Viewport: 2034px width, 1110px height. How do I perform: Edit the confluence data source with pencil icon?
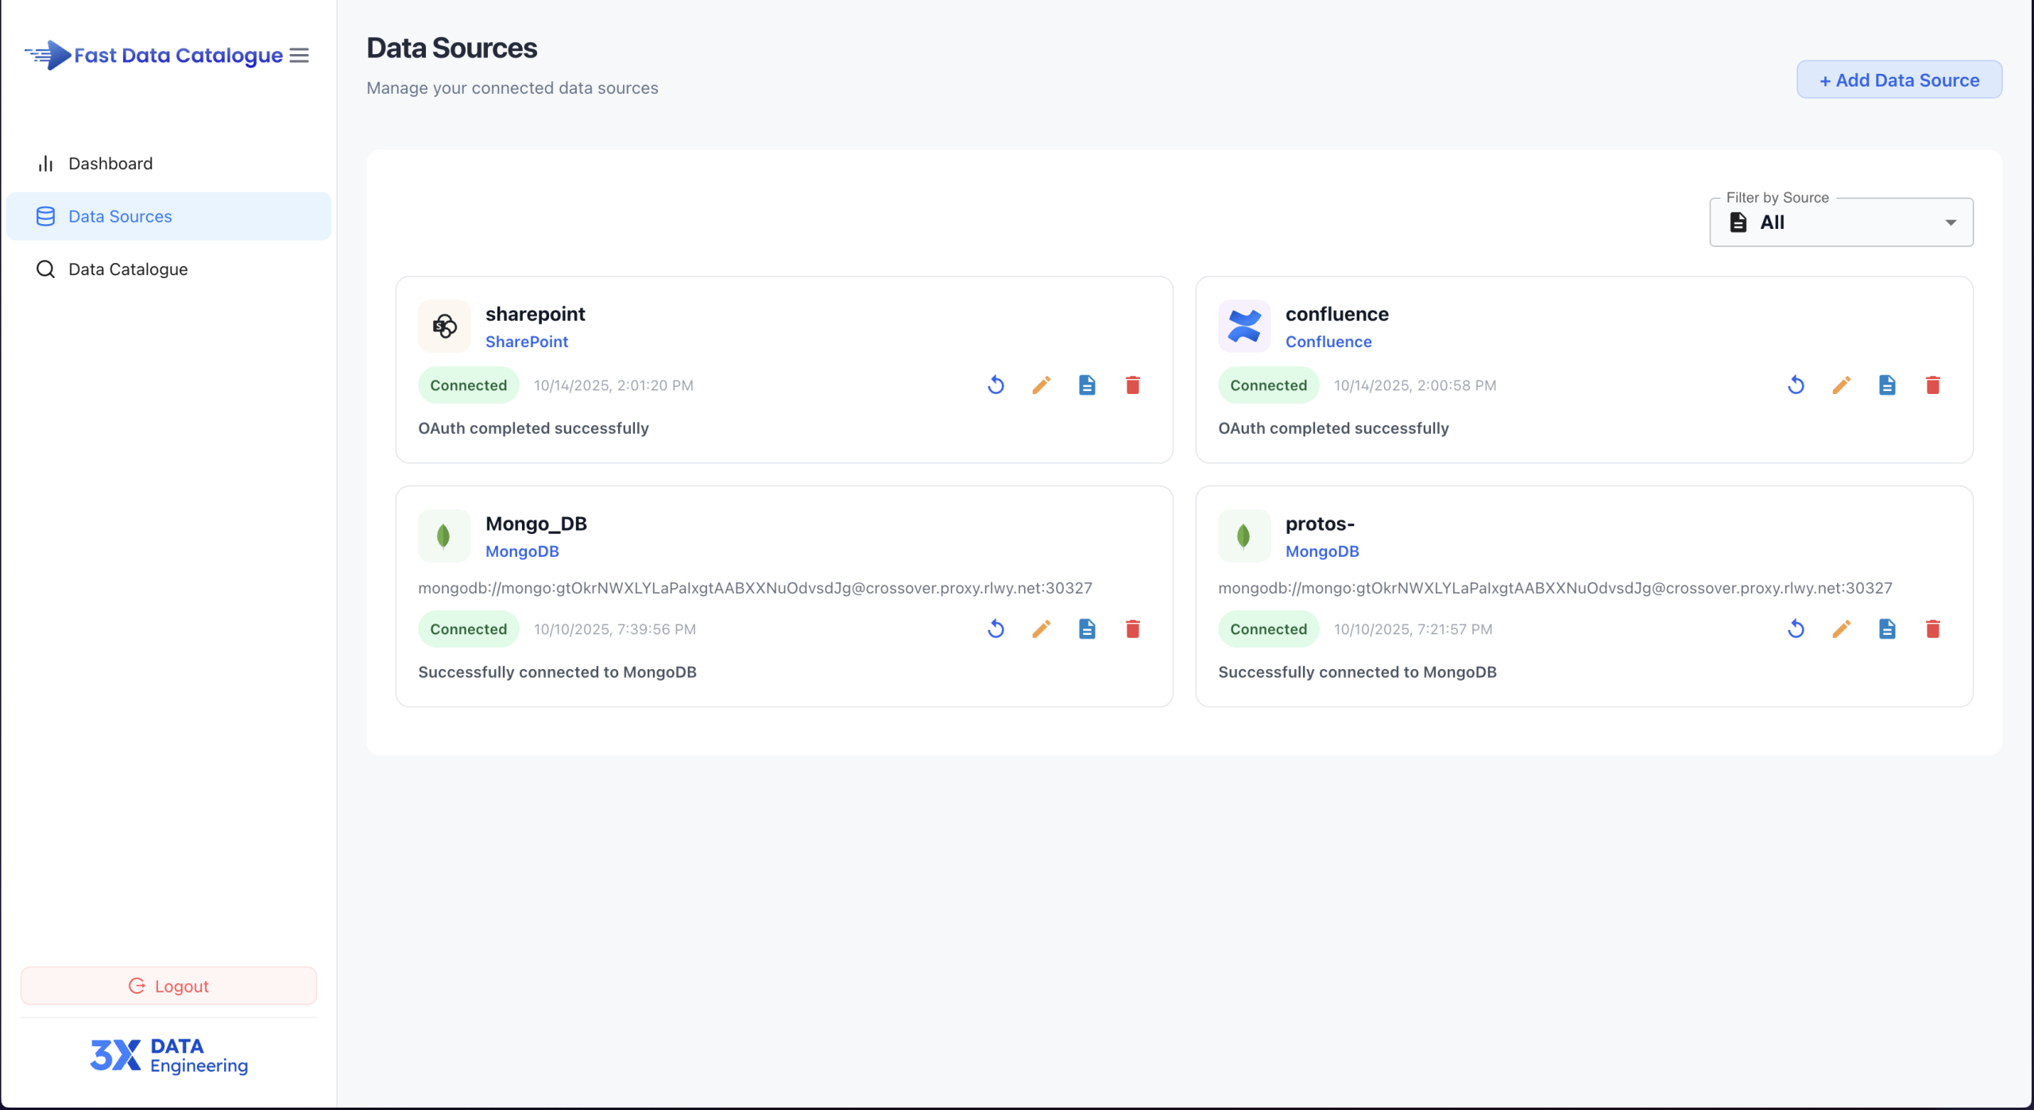pyautogui.click(x=1842, y=385)
